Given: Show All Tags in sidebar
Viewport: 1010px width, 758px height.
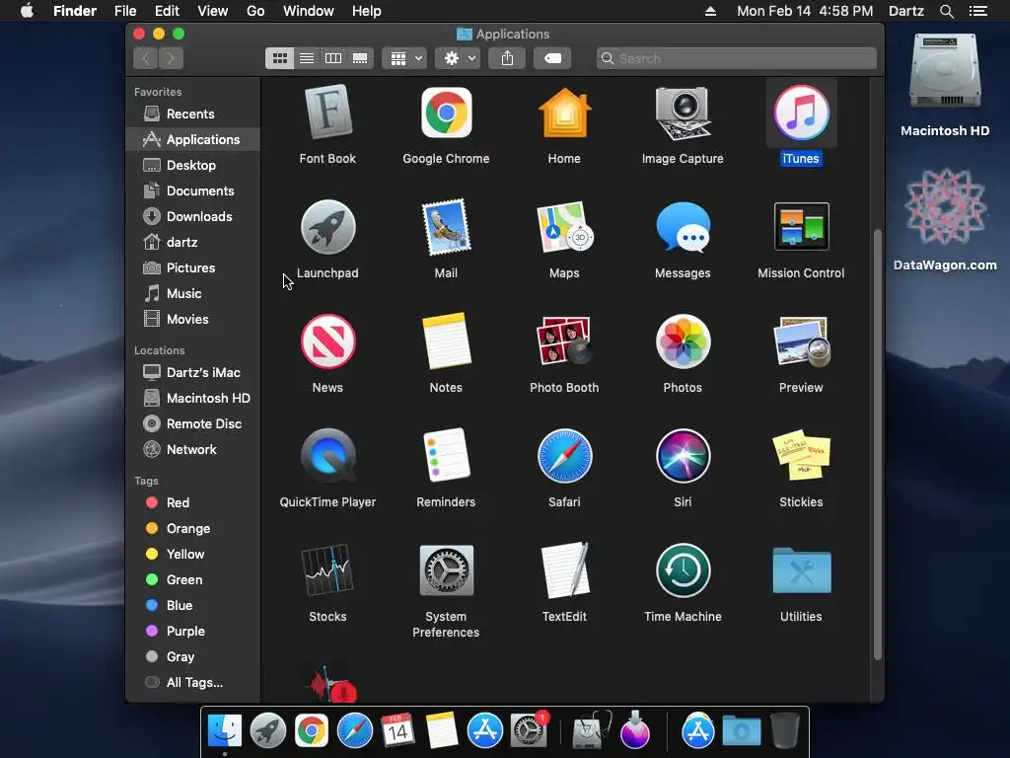Looking at the screenshot, I should tap(192, 683).
